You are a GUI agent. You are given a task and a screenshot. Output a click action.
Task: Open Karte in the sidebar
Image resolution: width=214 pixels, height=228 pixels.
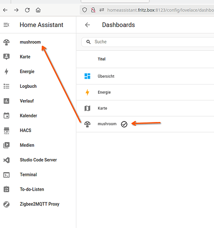tap(25, 57)
